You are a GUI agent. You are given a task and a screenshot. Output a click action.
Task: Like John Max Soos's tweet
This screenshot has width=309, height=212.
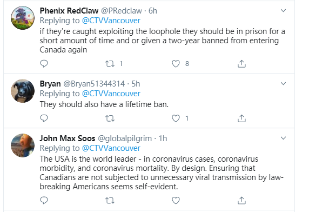[x=176, y=200]
